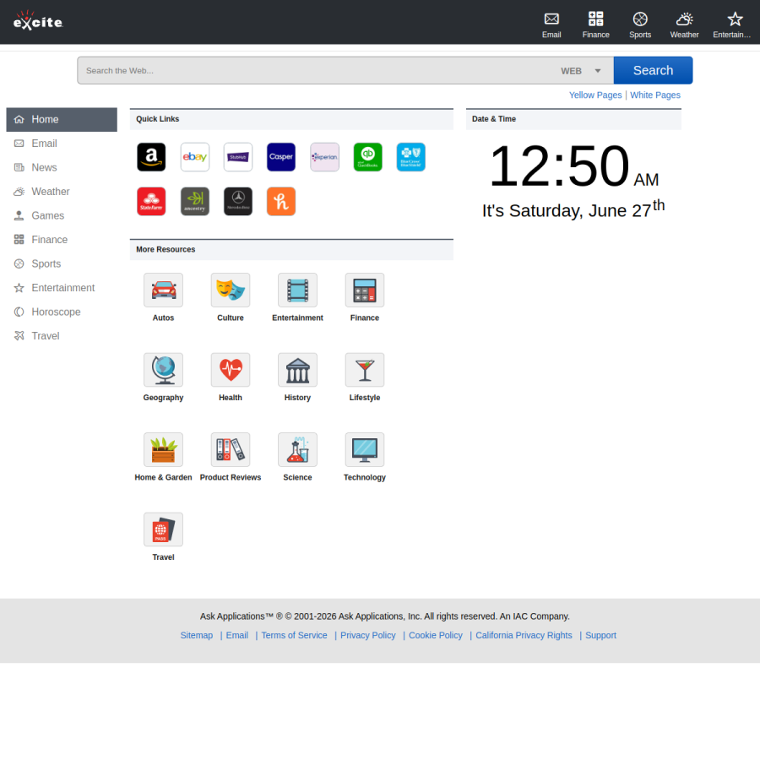Open the History museum building icon
The image size is (760, 760).
[x=297, y=370]
